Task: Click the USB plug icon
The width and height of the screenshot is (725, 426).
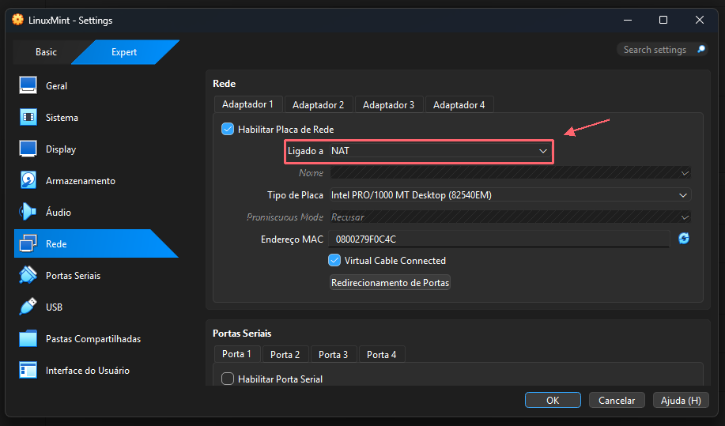Action: coord(28,307)
